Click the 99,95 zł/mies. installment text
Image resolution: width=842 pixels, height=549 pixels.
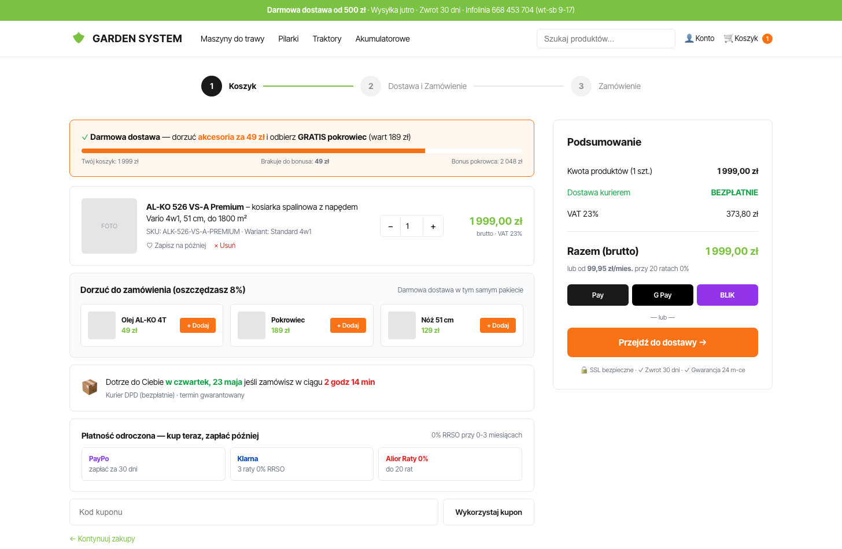[610, 269]
